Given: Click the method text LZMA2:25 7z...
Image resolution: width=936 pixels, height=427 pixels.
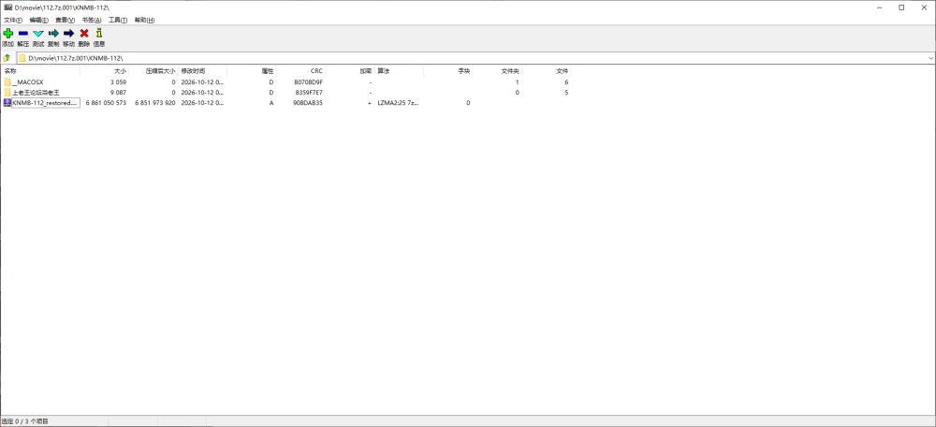Looking at the screenshot, I should 398,103.
